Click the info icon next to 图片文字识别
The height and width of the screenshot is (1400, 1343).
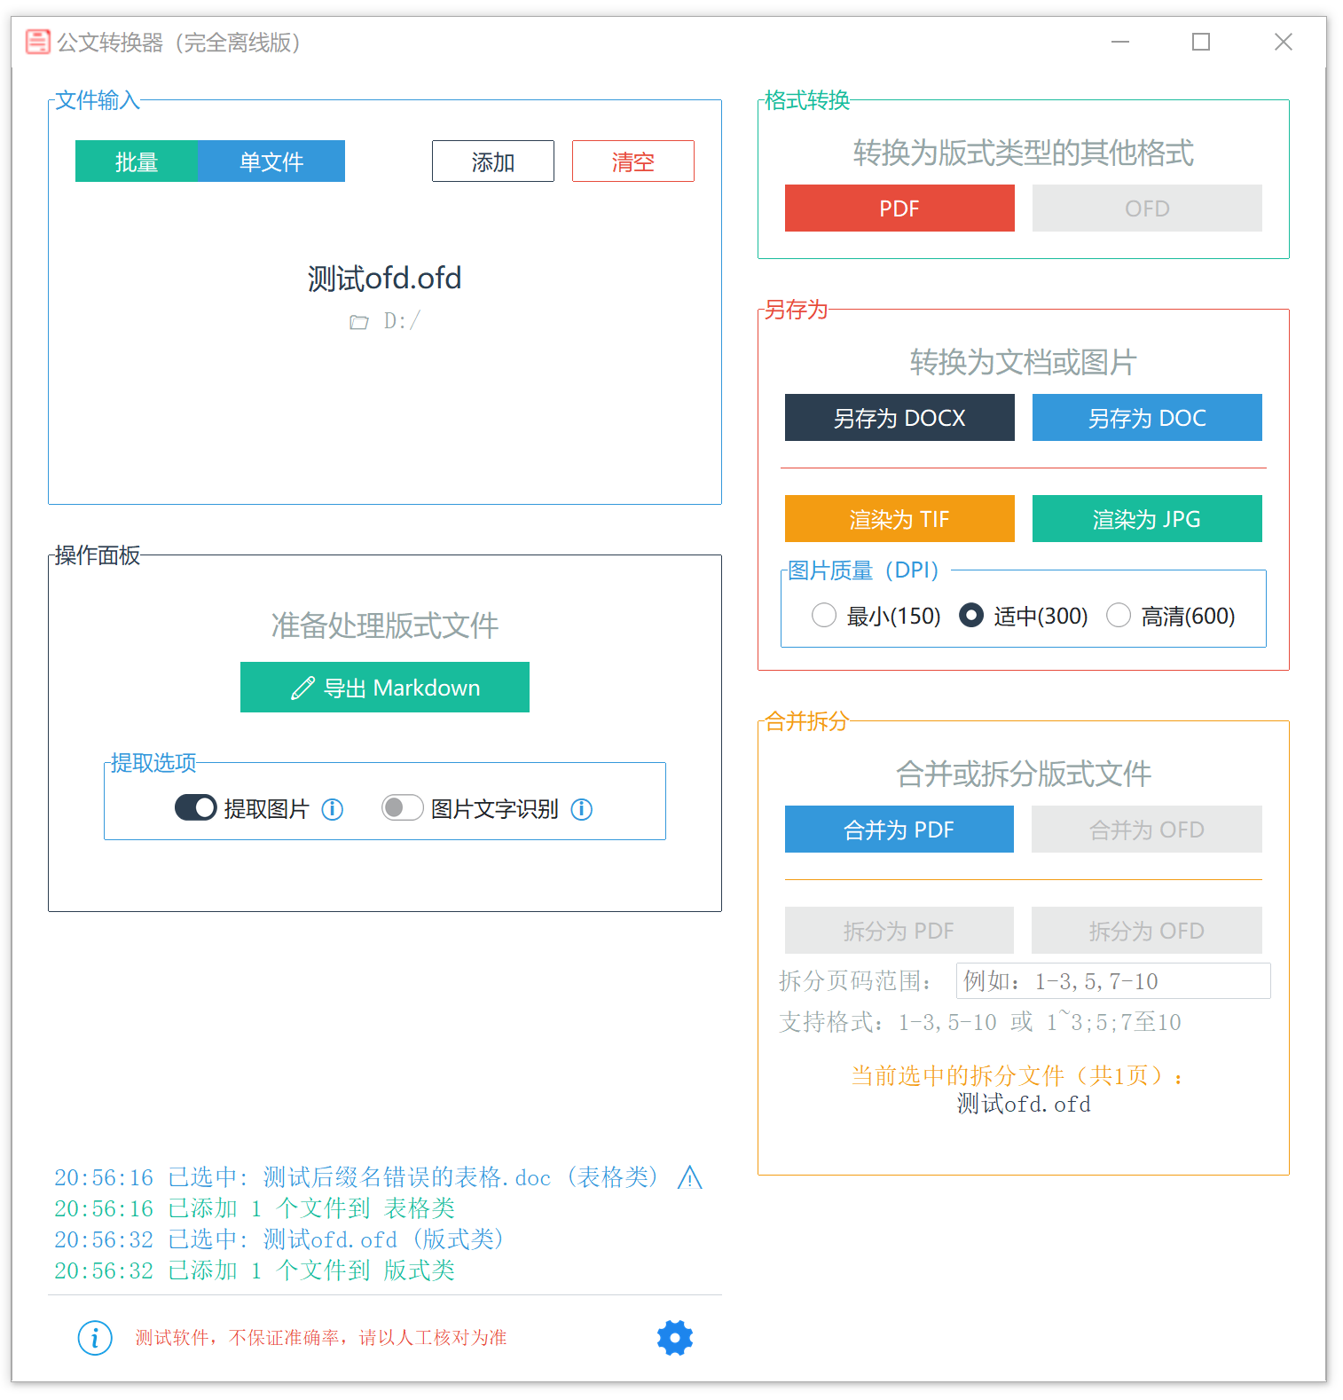(x=582, y=809)
